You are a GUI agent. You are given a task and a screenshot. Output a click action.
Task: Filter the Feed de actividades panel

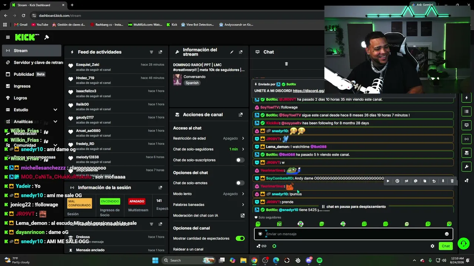(151, 52)
